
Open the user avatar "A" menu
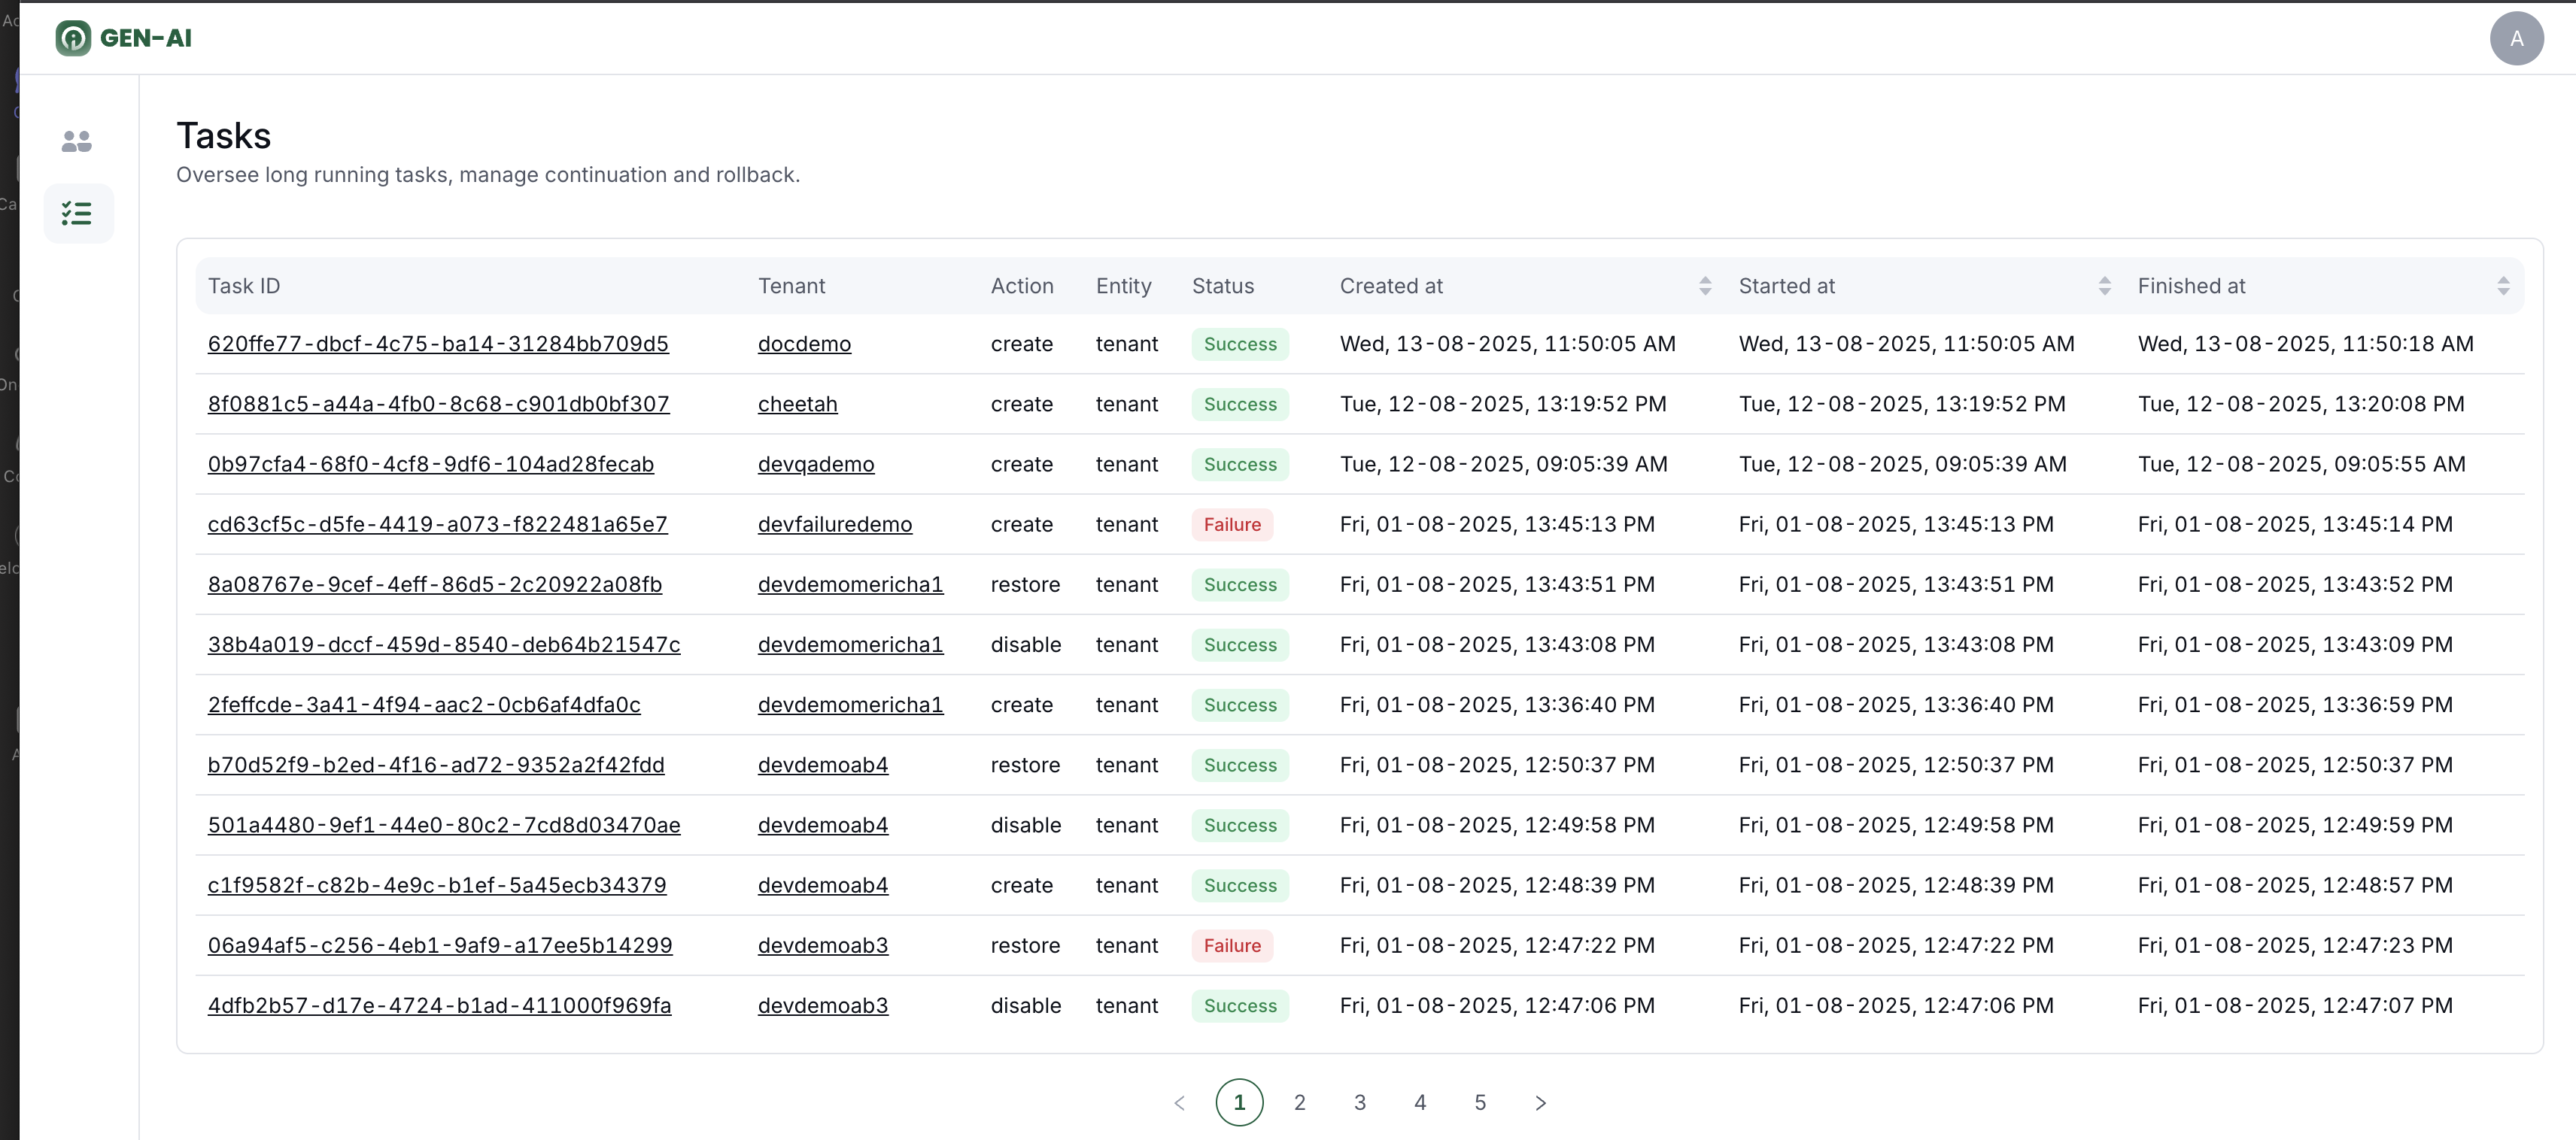tap(2516, 38)
